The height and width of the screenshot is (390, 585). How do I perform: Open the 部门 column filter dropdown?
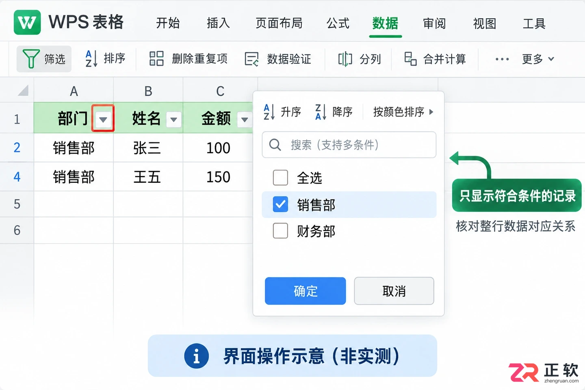pos(103,119)
